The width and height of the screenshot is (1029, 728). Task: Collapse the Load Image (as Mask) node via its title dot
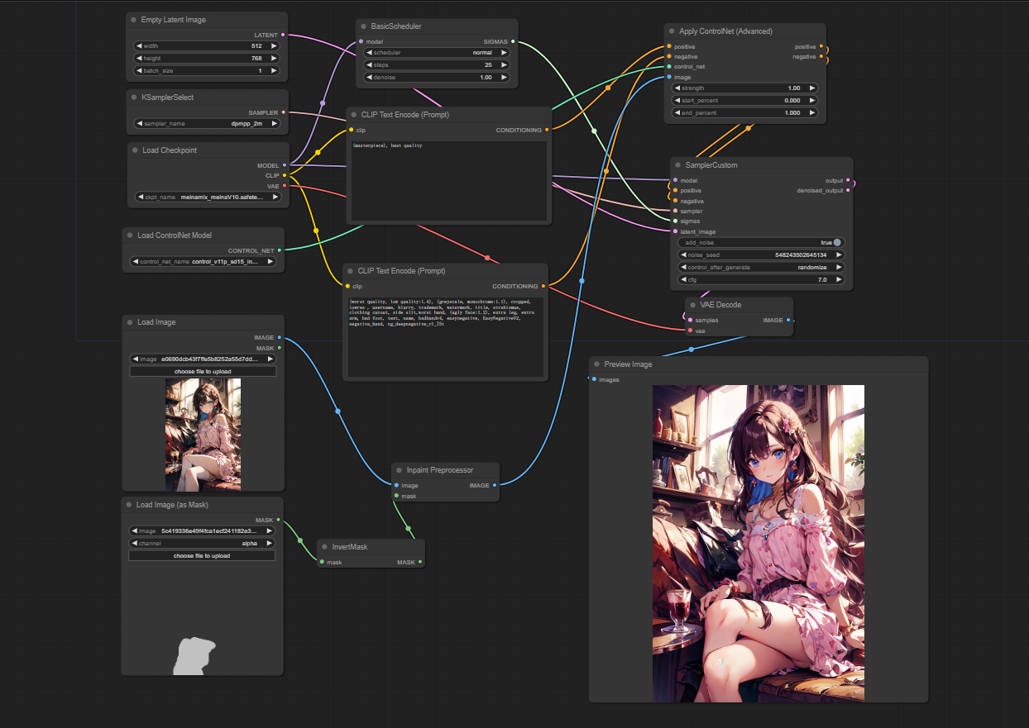click(x=128, y=504)
